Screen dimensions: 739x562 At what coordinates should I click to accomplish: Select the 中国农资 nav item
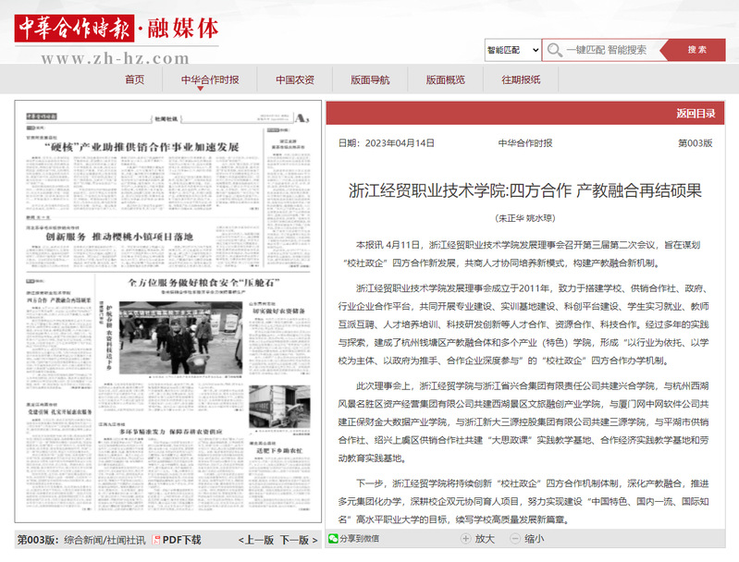pos(294,79)
